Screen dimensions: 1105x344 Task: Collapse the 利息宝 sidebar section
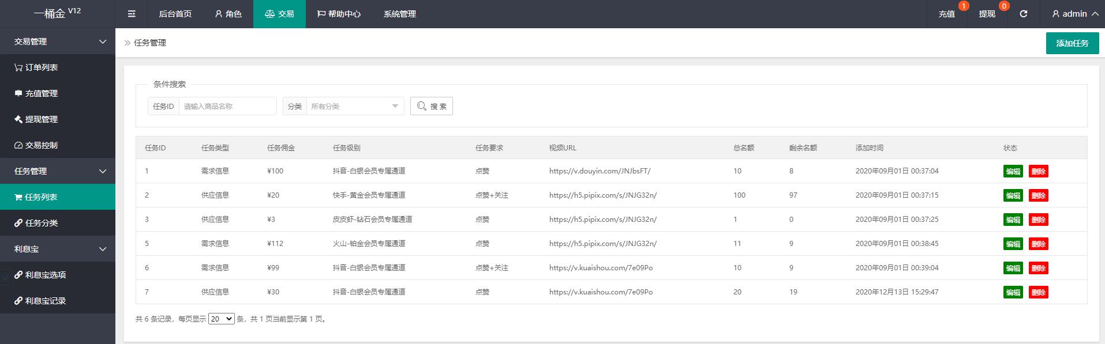point(58,249)
